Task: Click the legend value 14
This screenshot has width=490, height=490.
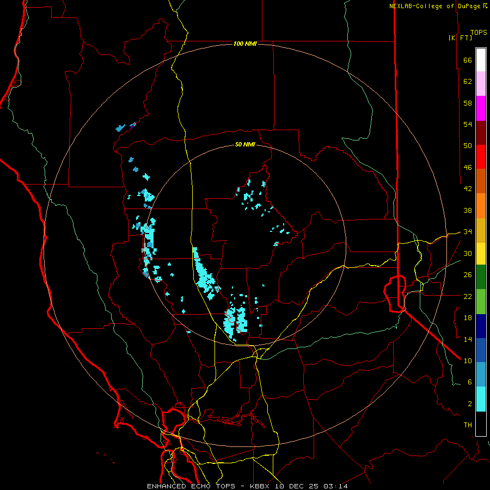Action: coord(468,339)
